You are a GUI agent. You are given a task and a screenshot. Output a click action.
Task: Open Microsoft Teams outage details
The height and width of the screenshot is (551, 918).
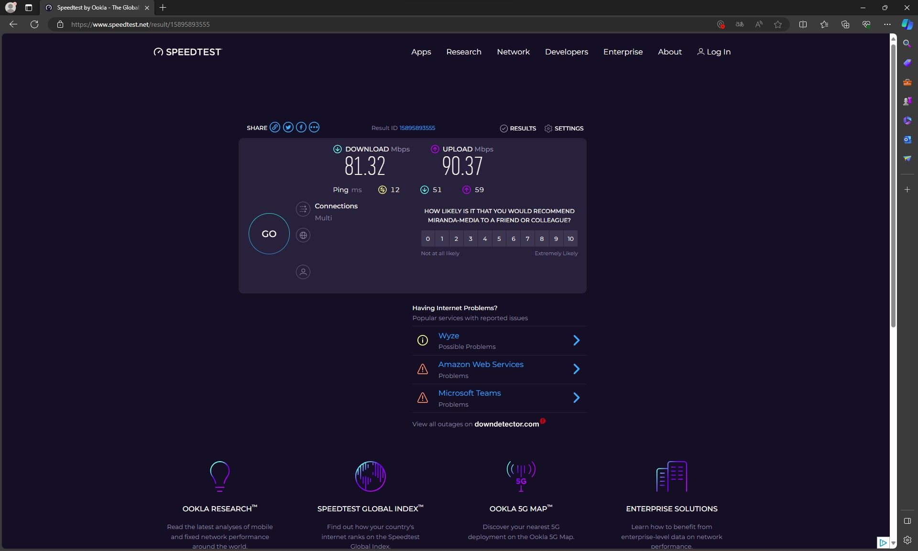click(470, 393)
